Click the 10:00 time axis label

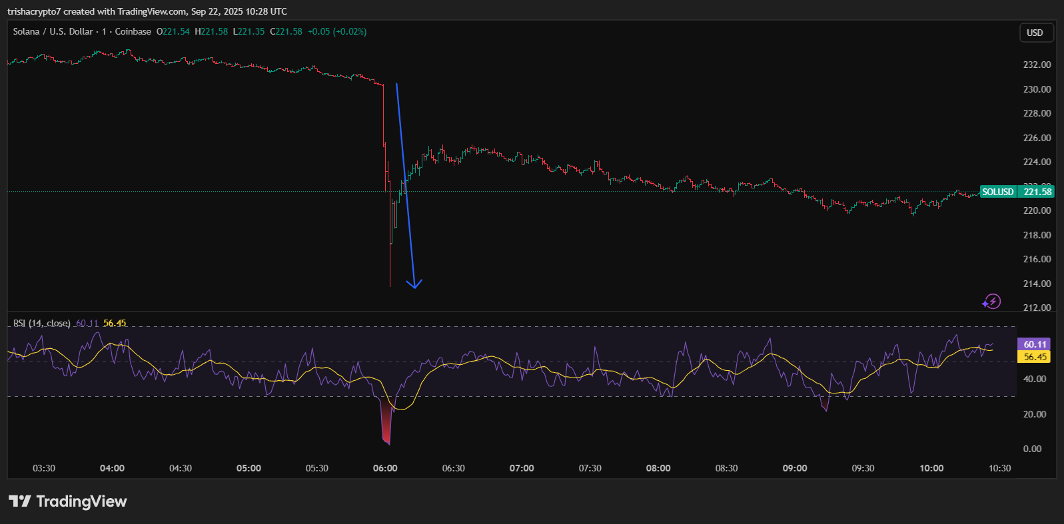click(x=931, y=468)
